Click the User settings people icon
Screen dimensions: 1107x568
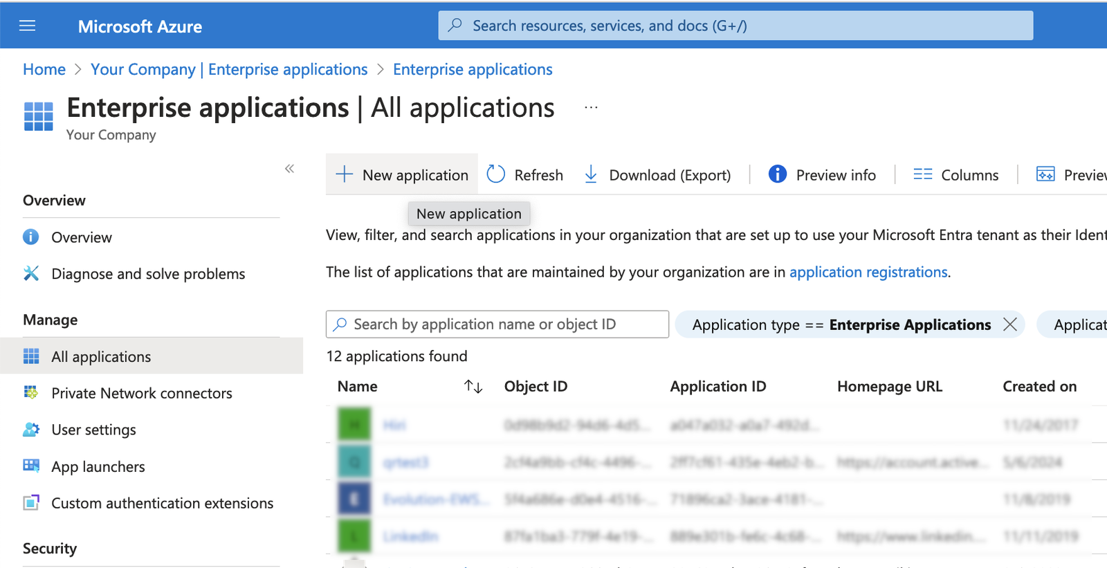31,430
